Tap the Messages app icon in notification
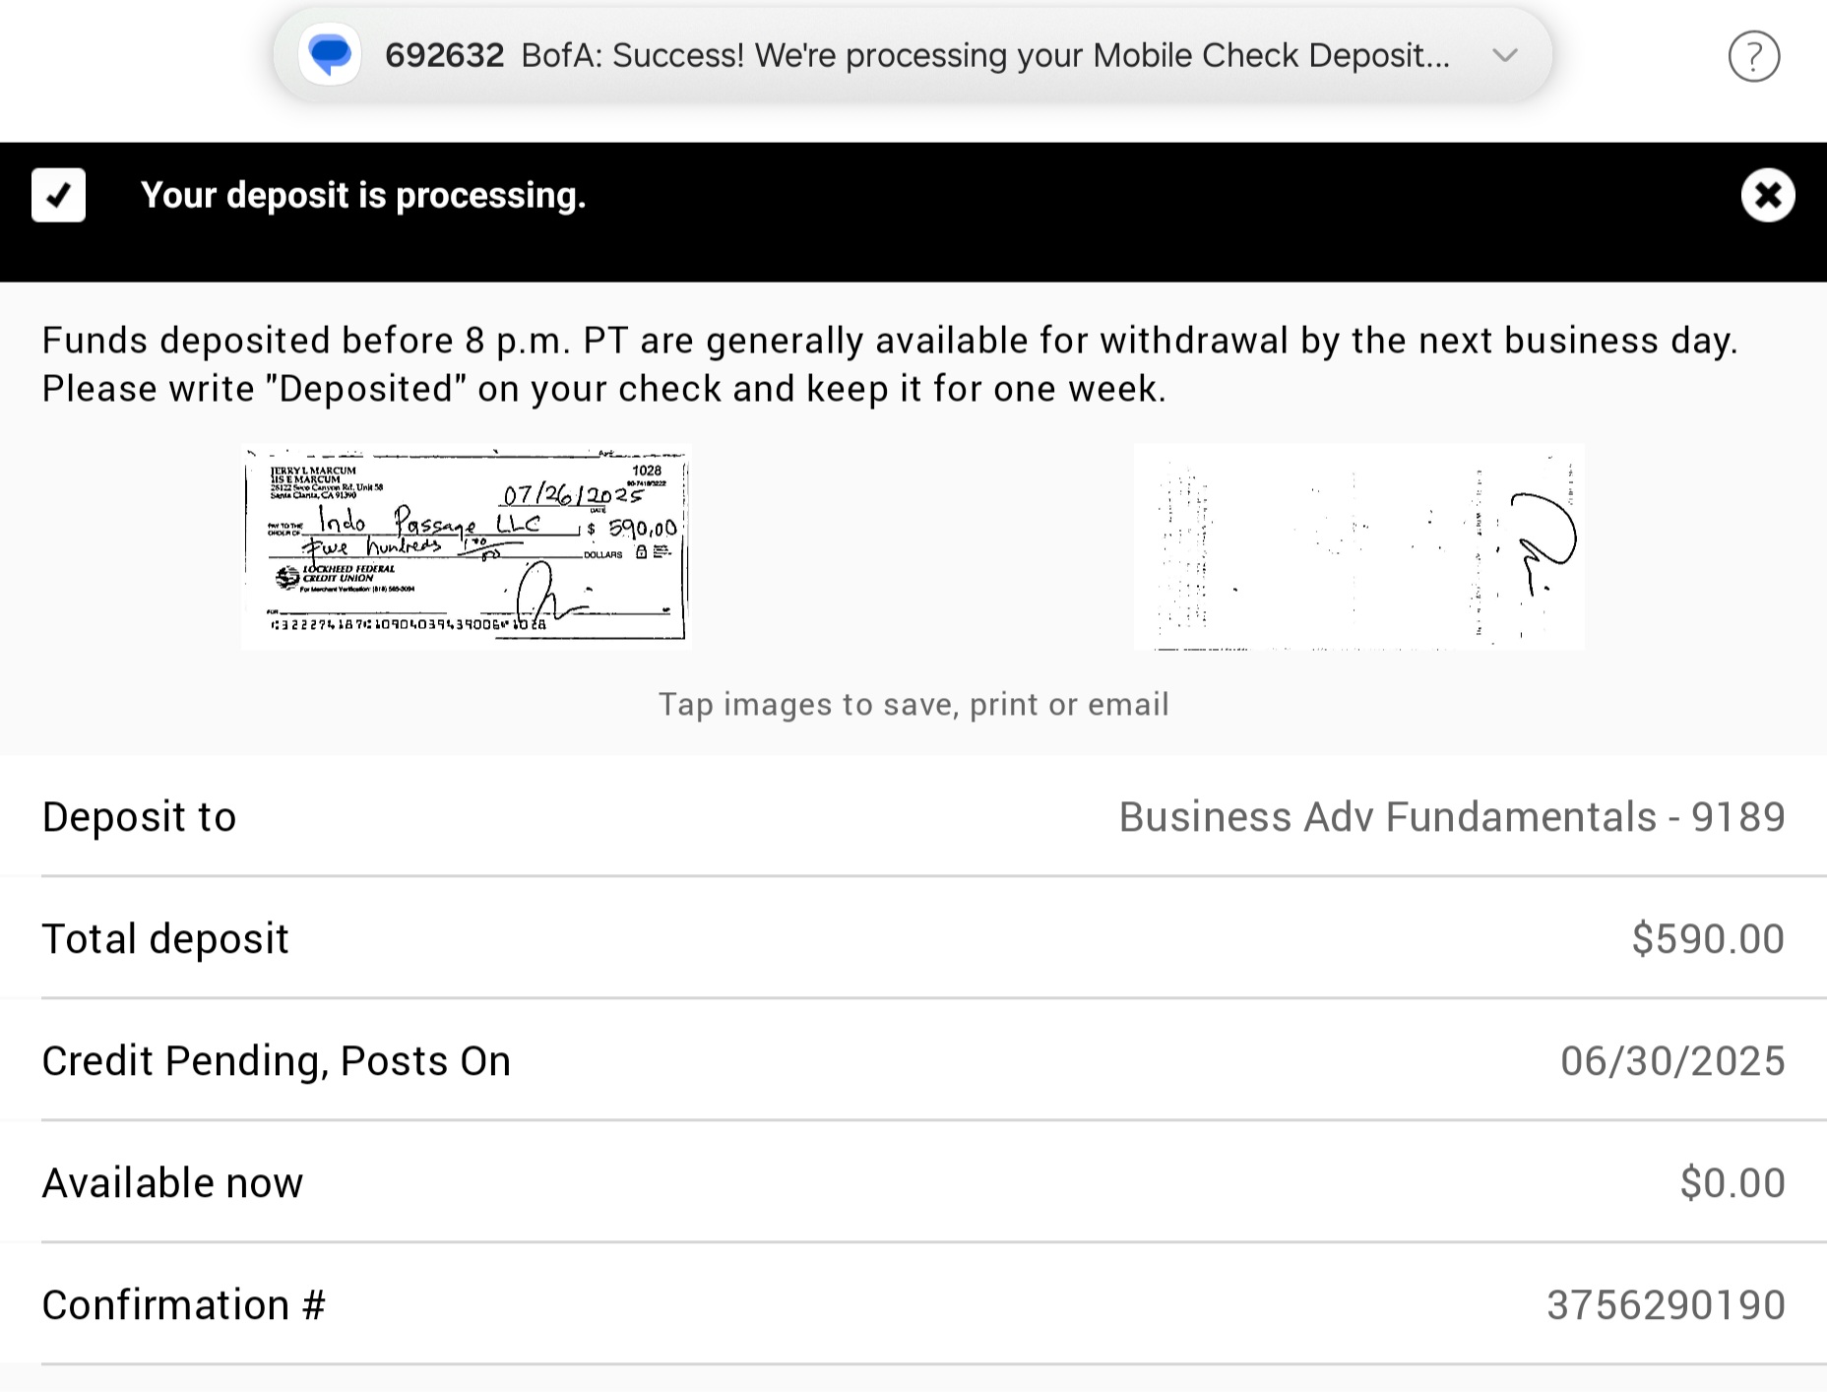This screenshot has width=1827, height=1392. pyautogui.click(x=330, y=55)
